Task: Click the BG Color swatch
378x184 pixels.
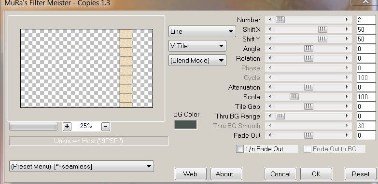Action: (x=185, y=125)
